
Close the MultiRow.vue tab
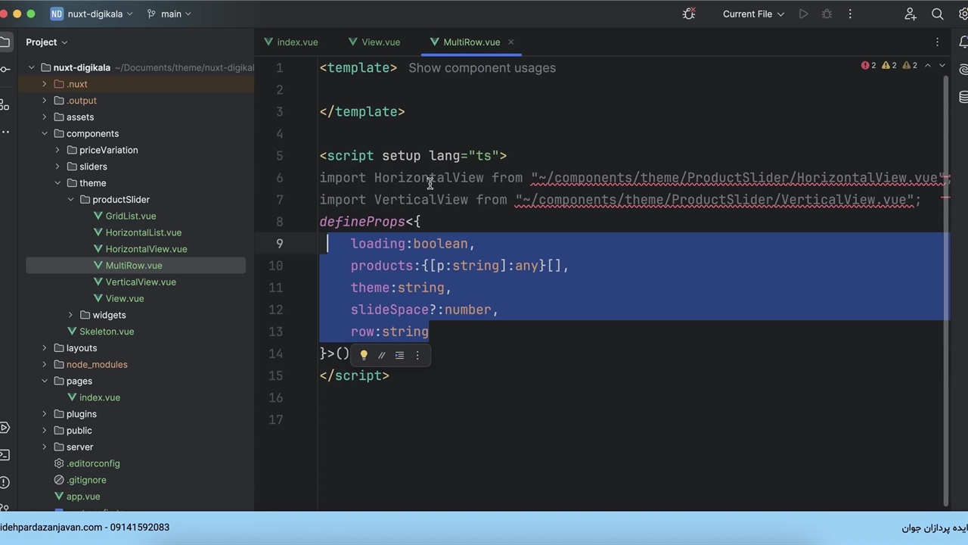pyautogui.click(x=510, y=42)
